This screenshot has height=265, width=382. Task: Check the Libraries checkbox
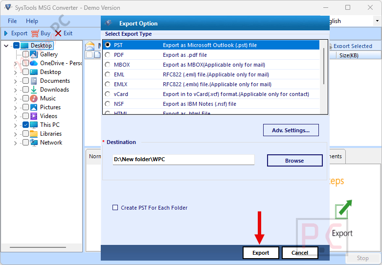25,134
